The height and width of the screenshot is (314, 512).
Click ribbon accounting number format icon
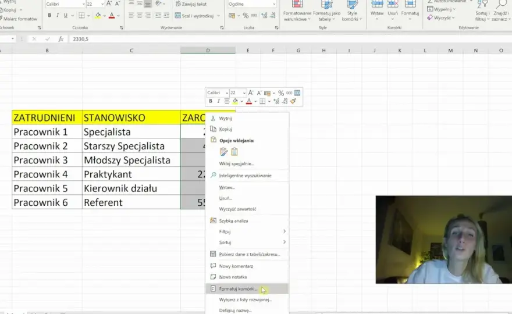tap(232, 15)
